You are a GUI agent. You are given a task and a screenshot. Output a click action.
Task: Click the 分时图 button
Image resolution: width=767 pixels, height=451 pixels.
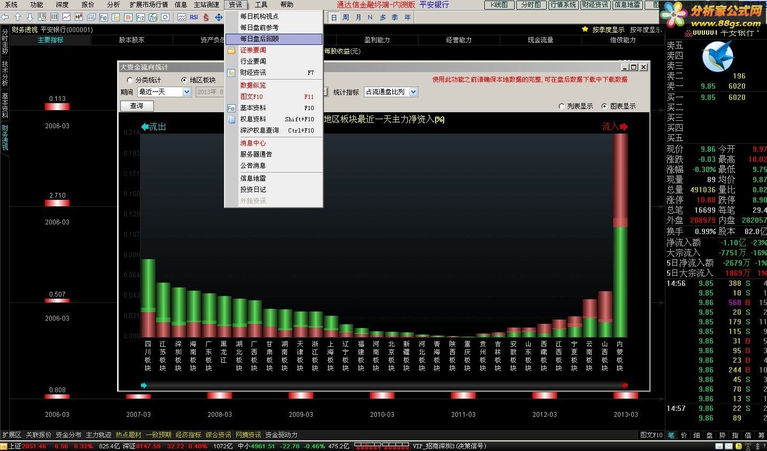click(531, 5)
